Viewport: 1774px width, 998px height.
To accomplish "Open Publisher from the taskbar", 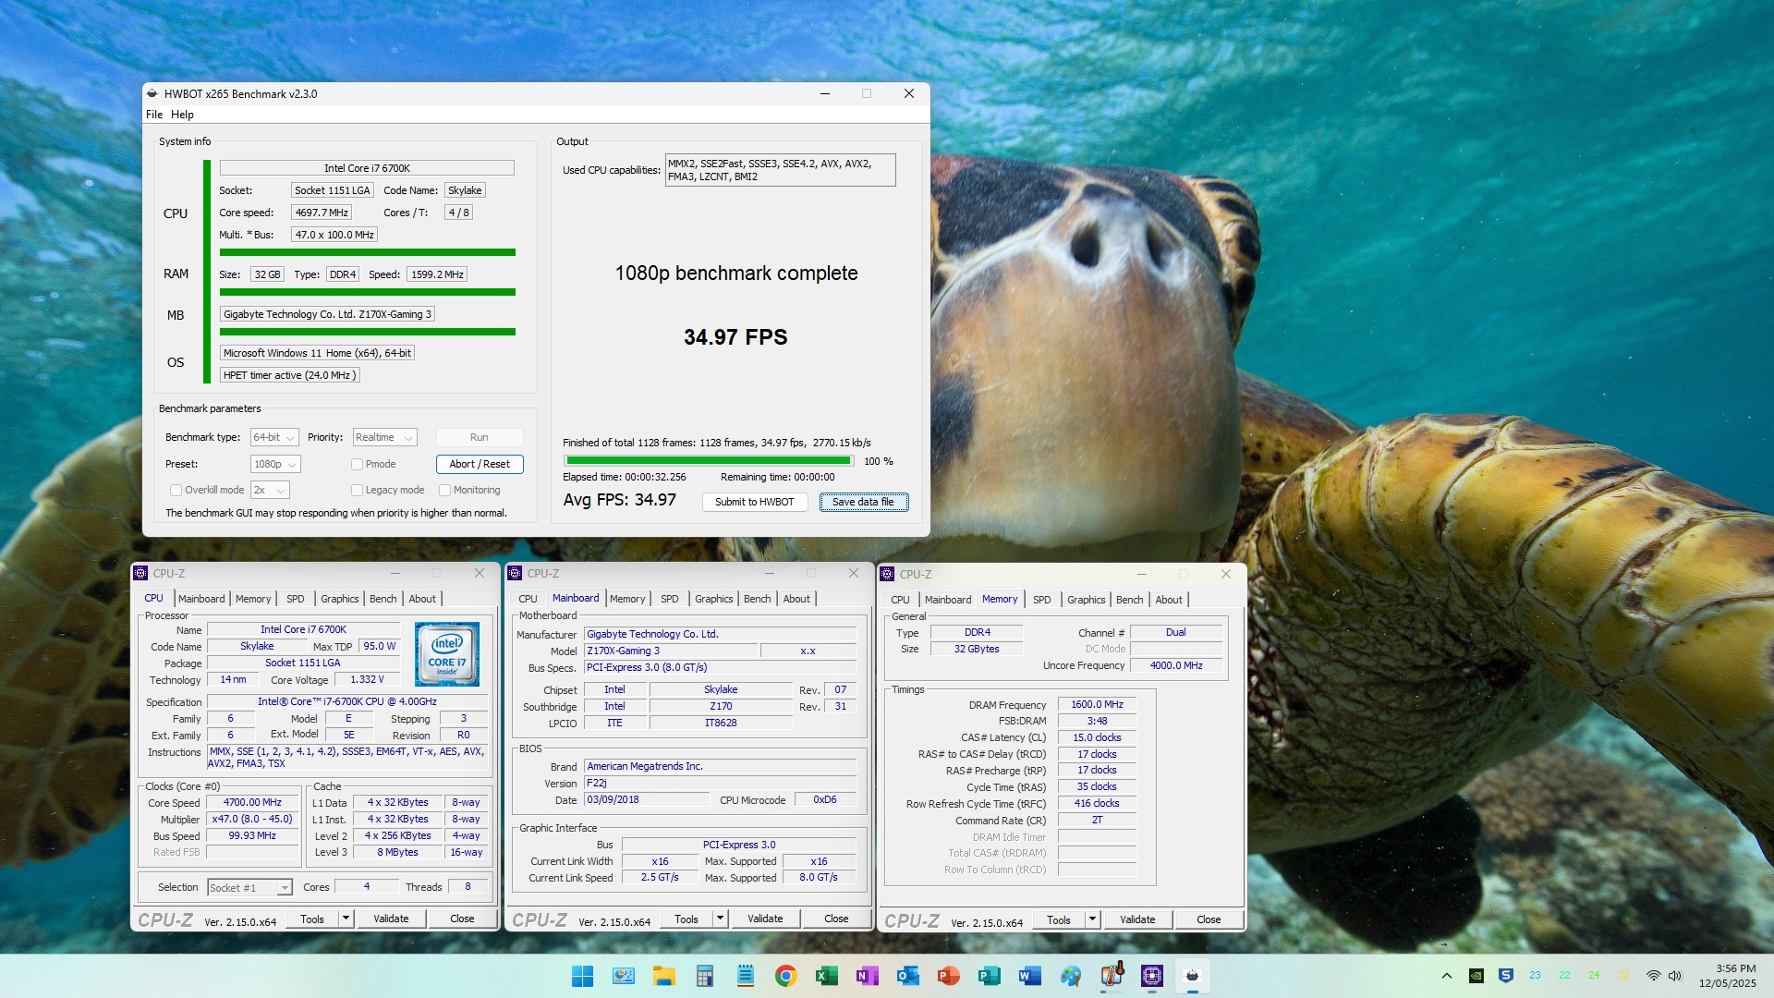I will [x=989, y=976].
